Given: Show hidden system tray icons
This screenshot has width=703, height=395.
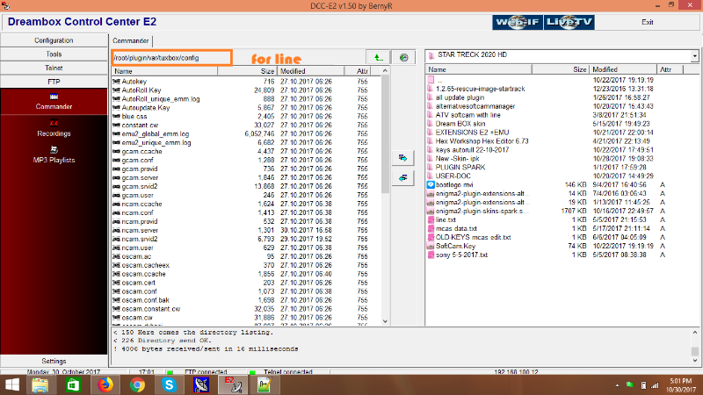Looking at the screenshot, I should 617,385.
